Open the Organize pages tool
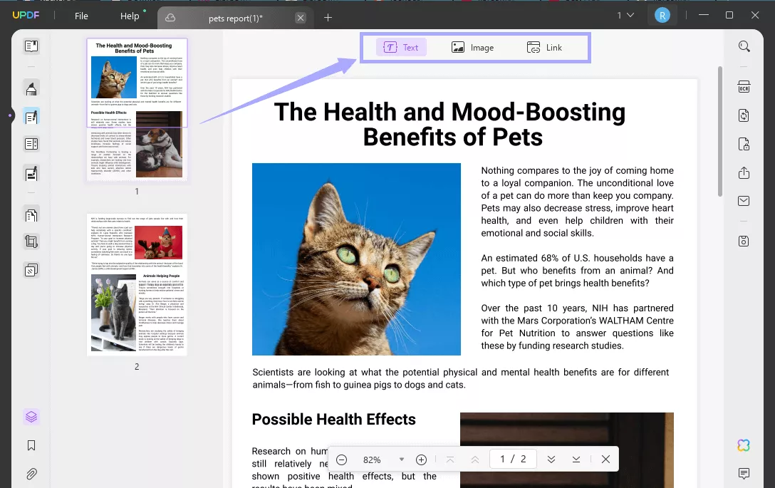Screen dimensions: 775x488 [31, 144]
